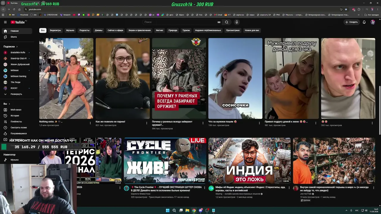Open the YouTube guide hamburger menu
Screen dimensions: 381x214
[x=5, y=22]
